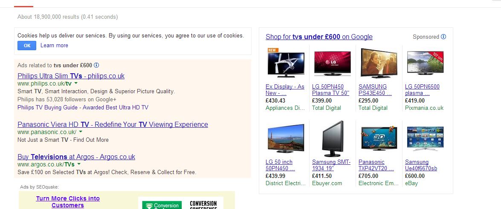Open SAMSUNG PS43E450 product link
The image size is (501, 209).
(375, 90)
